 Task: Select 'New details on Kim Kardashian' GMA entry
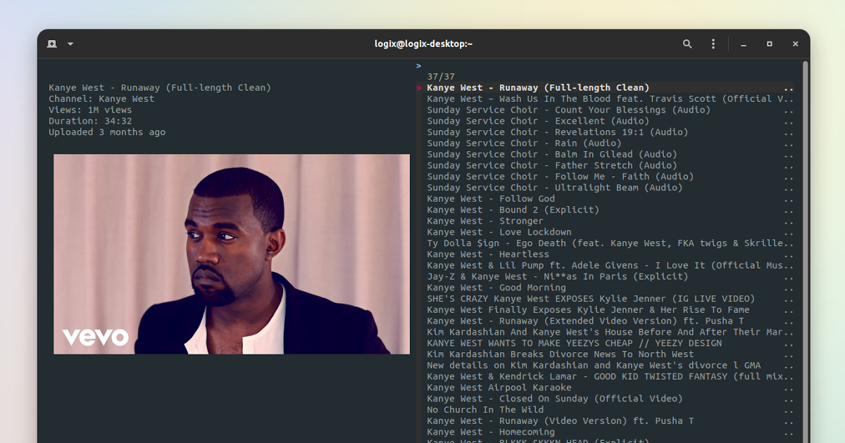click(x=610, y=366)
